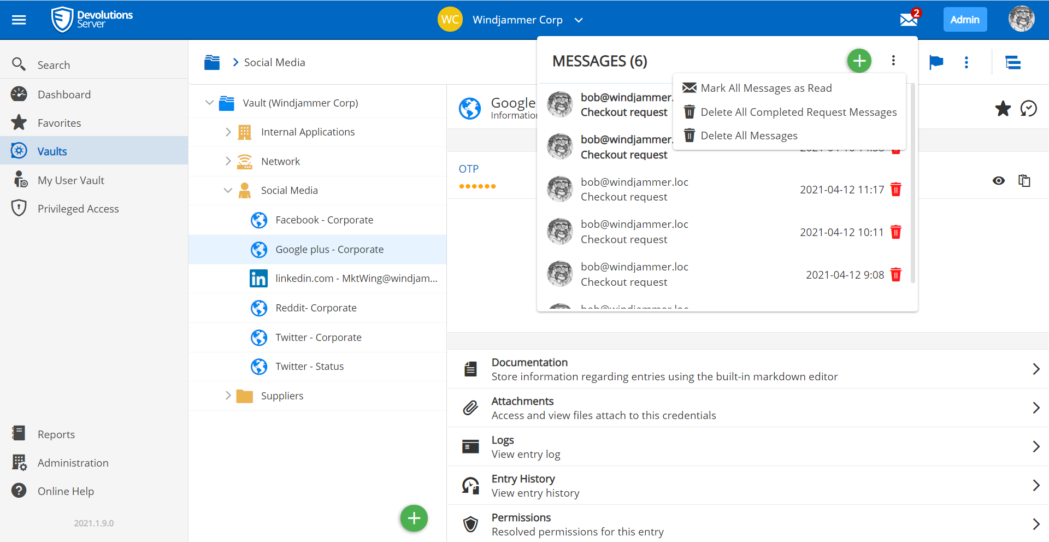Toggle the tree view layout icon
This screenshot has height=542, width=1049.
(1013, 62)
